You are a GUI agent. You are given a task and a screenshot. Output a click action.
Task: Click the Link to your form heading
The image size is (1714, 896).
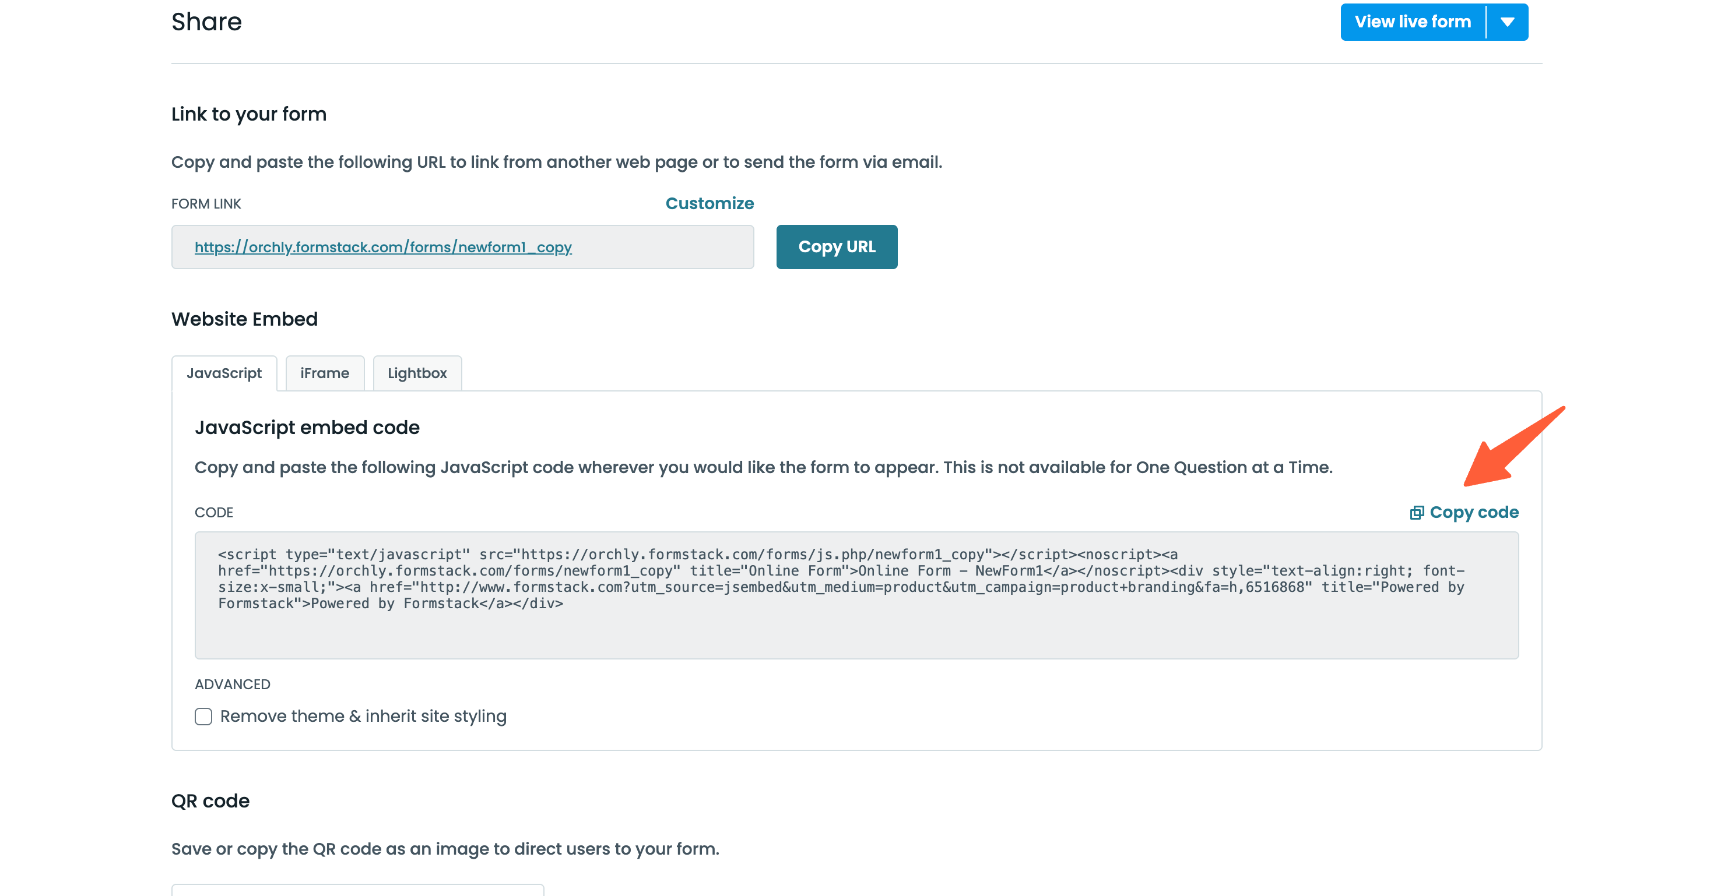[249, 114]
